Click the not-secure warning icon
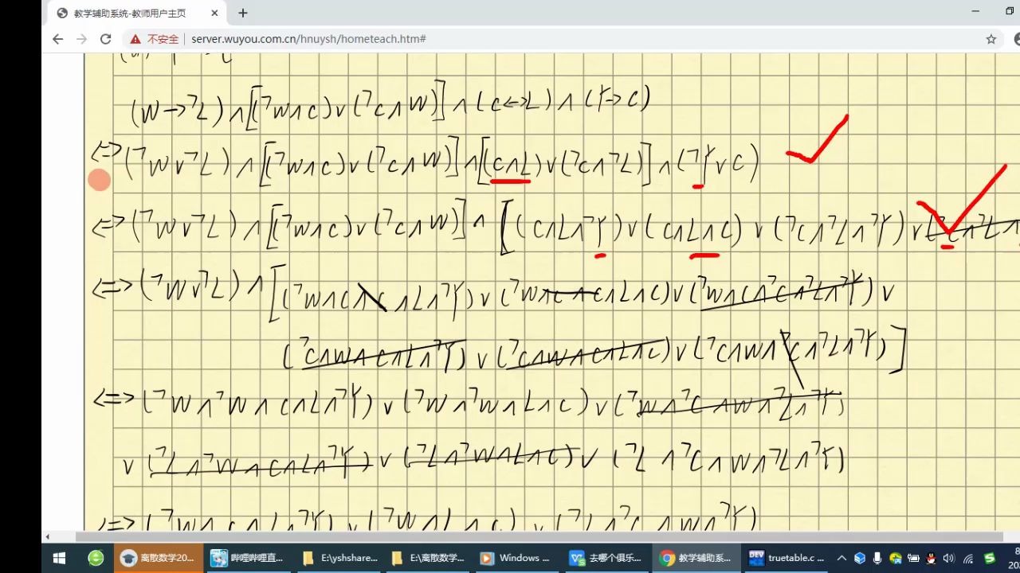 pyautogui.click(x=136, y=39)
